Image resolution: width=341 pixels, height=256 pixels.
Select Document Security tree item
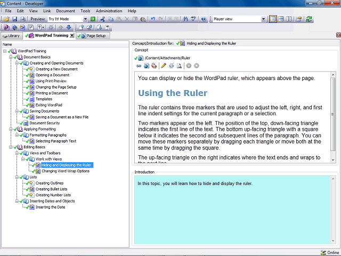[45, 123]
